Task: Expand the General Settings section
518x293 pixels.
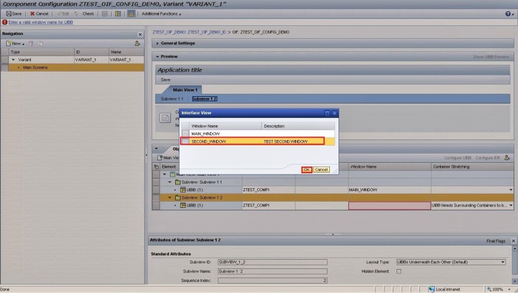Action: pos(157,43)
